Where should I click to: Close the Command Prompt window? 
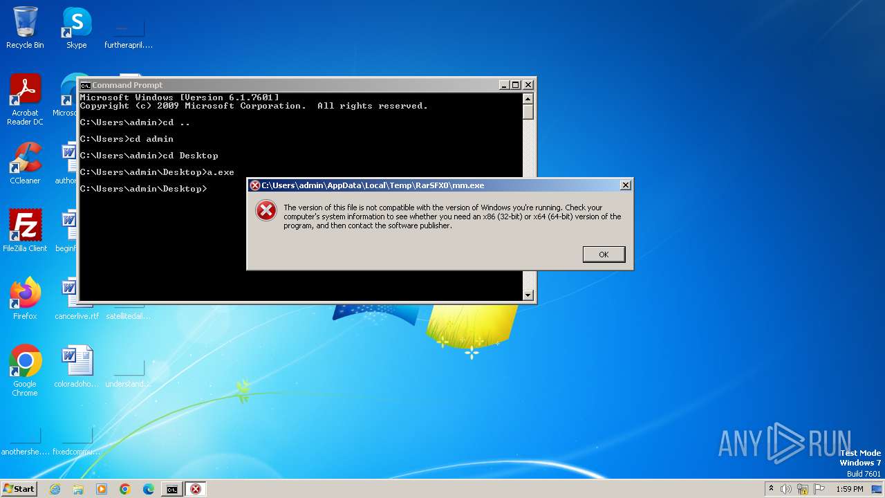[x=528, y=85]
